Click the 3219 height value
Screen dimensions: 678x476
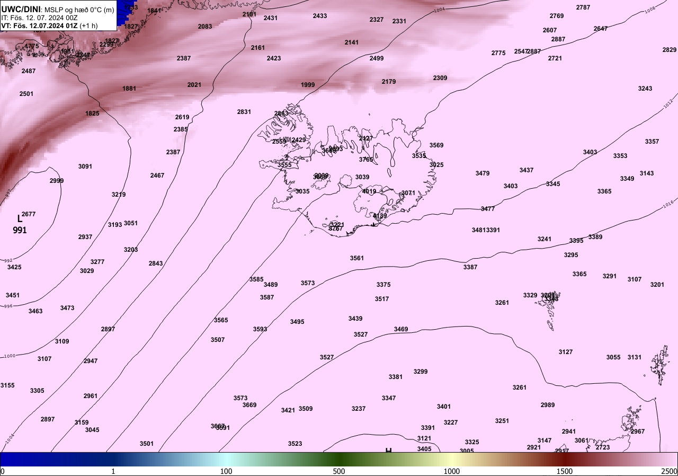click(119, 195)
